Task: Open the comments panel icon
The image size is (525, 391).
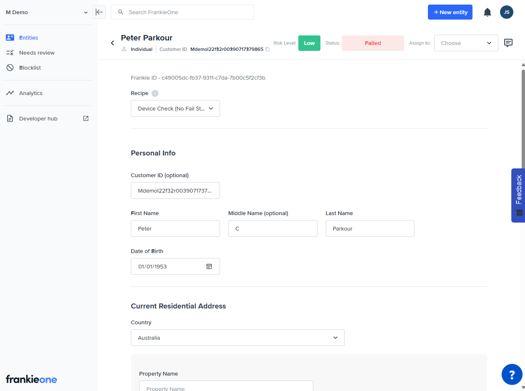Action: [x=508, y=43]
